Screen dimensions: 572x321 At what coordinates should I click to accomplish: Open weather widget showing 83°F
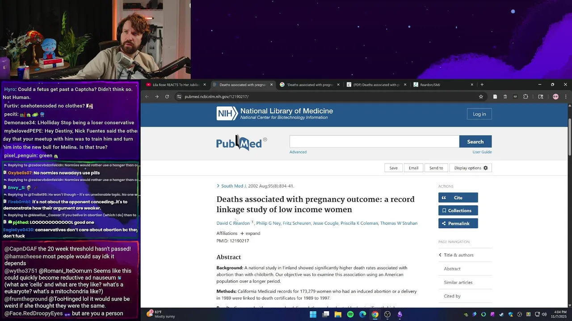pos(161,314)
